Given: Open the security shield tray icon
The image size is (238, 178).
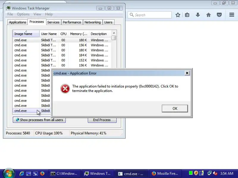Looking at the screenshot, I should (196, 173).
